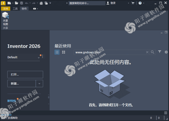This screenshot has height=121, width=169.
Task: Open the 新特性 what's new link
Action: pyautogui.click(x=12, y=101)
